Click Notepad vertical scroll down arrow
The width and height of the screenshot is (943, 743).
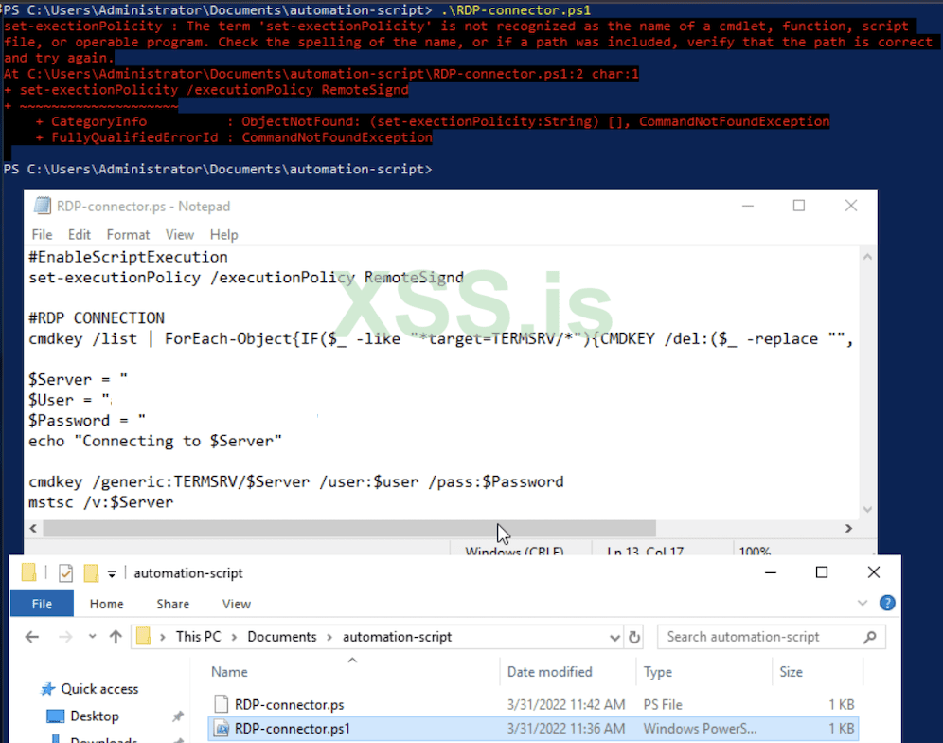867,509
